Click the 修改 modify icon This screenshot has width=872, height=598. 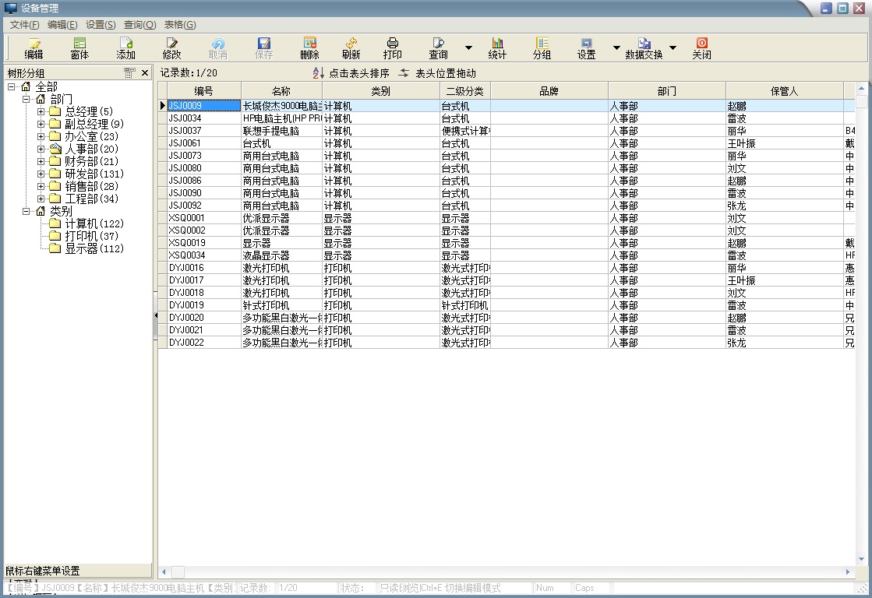point(172,48)
